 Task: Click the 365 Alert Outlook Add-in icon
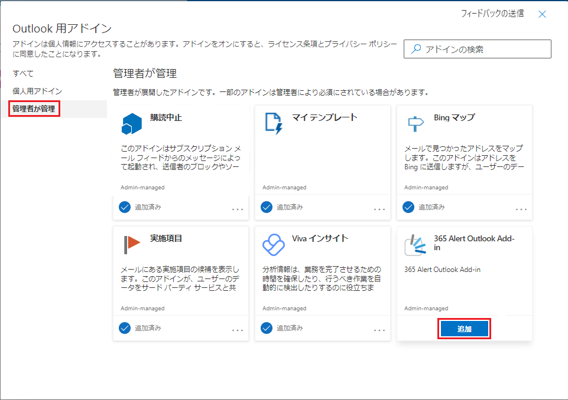point(415,246)
